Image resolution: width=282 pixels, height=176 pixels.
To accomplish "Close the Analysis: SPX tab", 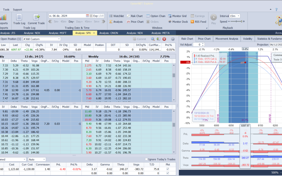I will [x=94, y=33].
